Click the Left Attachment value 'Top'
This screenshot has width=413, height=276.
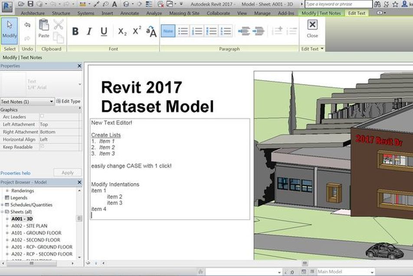[x=44, y=124]
